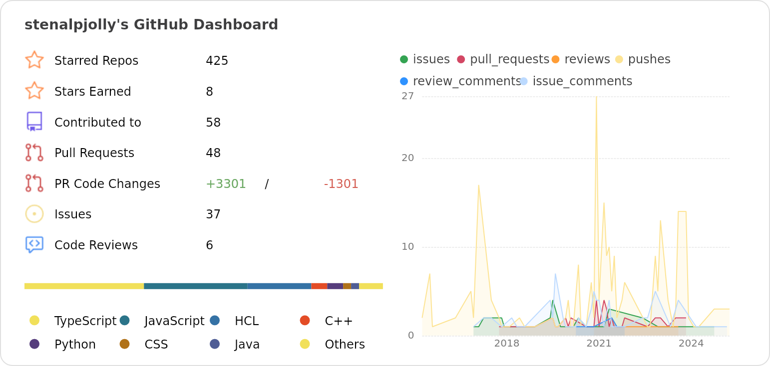Click the Contributed to repository icon

click(34, 122)
